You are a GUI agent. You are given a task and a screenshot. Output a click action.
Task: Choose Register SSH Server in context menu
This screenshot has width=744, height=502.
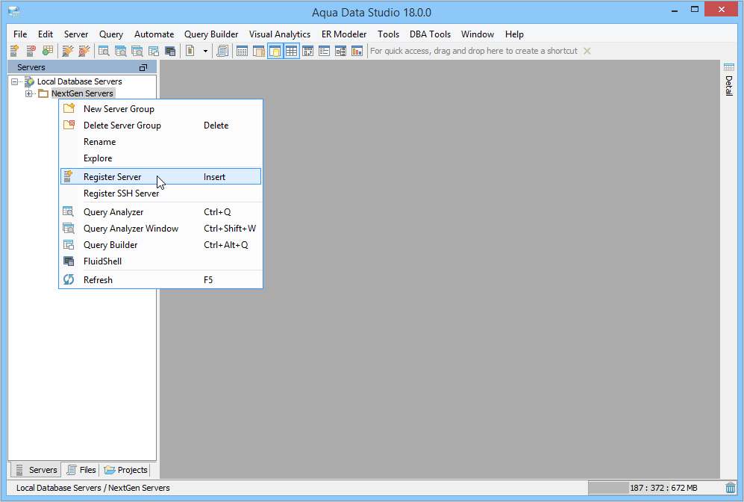point(161,193)
